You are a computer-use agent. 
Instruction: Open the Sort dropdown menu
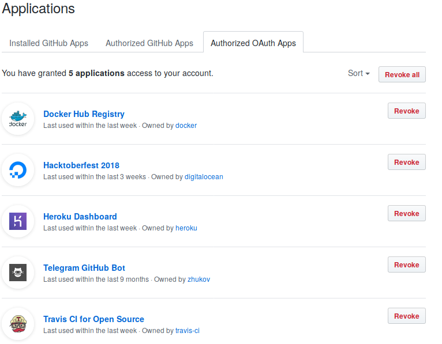tap(358, 74)
